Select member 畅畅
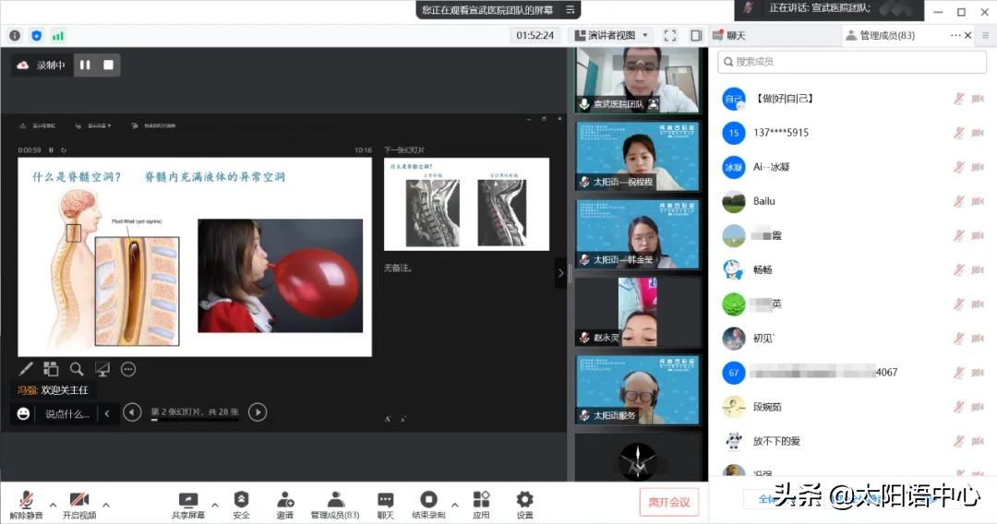Image resolution: width=997 pixels, height=524 pixels. (x=853, y=270)
